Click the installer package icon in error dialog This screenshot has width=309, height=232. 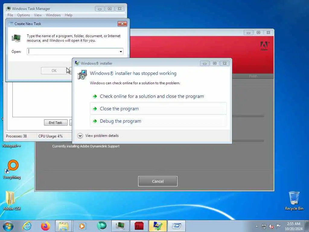82,75
